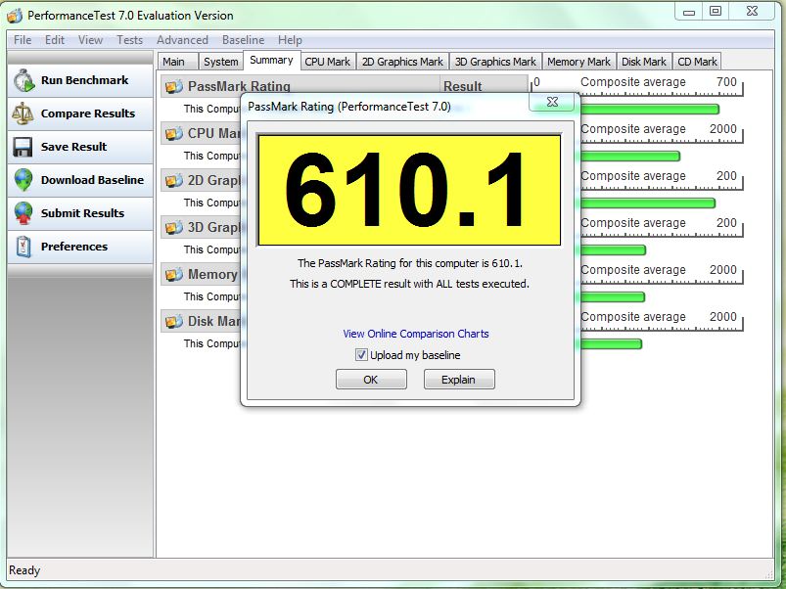Click the Memory Mark green result bar
786x589 pixels.
pyautogui.click(x=613, y=297)
